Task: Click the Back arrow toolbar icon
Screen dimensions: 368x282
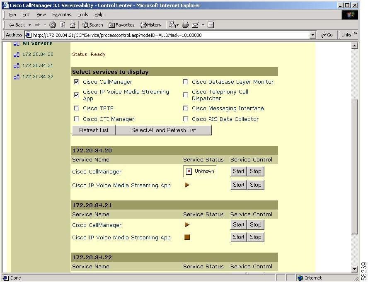Action: pos(12,25)
